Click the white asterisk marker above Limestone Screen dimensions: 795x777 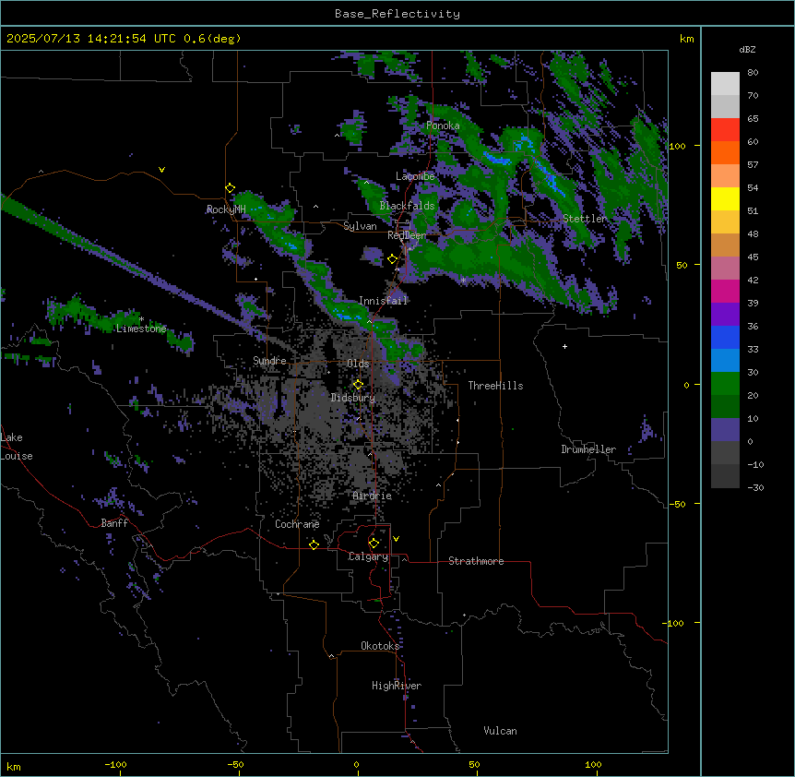point(141,319)
